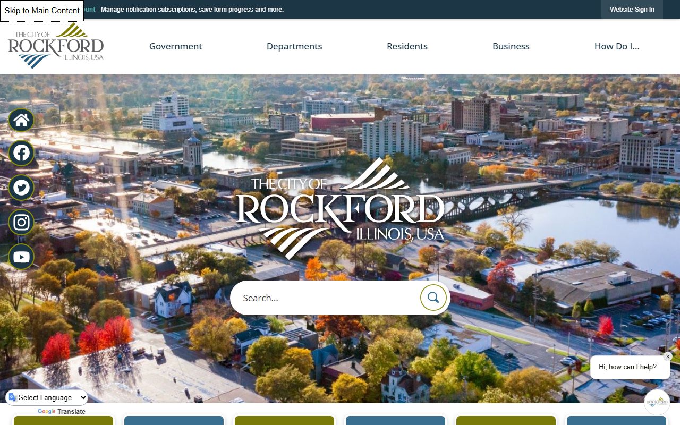Open the How Do I... menu

(617, 46)
